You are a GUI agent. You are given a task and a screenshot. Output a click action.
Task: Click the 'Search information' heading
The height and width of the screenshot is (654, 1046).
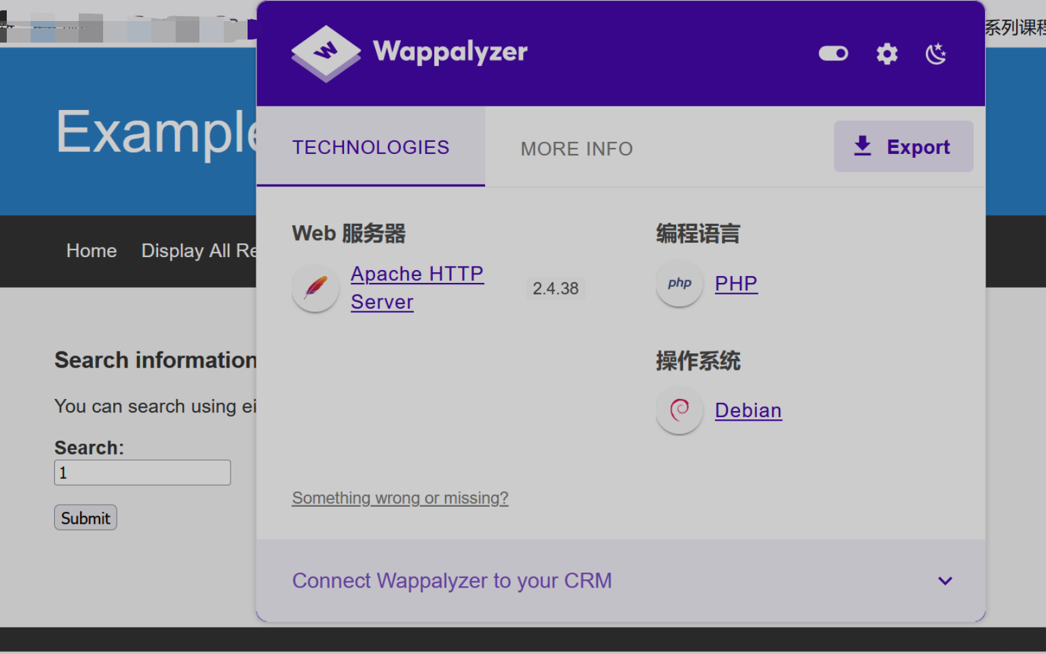[x=155, y=360]
